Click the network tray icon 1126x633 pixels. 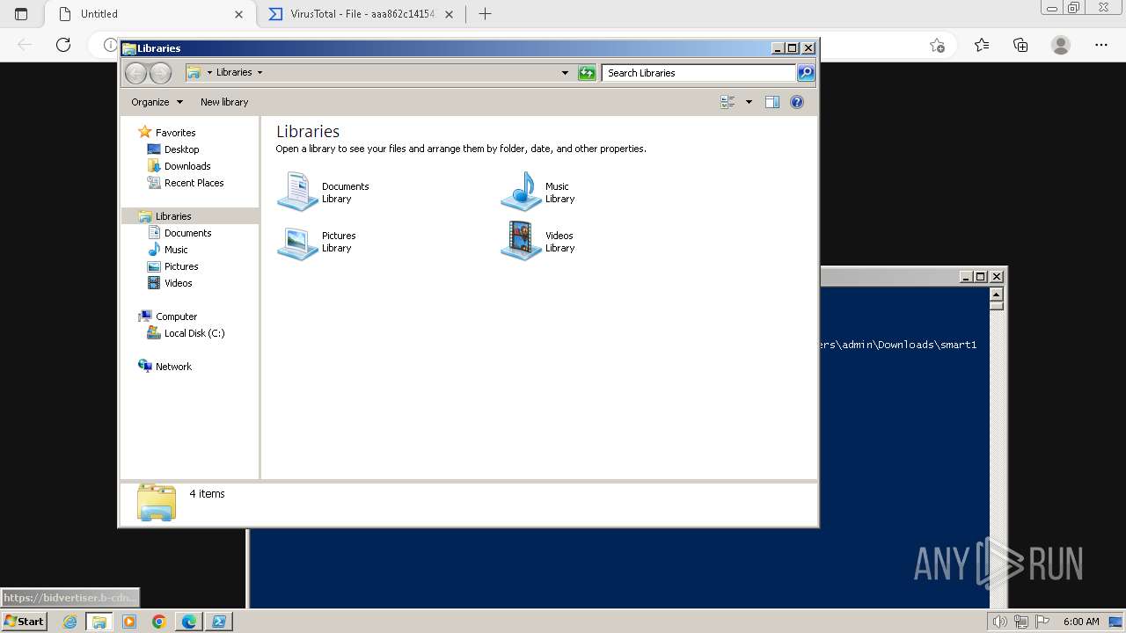click(1020, 622)
